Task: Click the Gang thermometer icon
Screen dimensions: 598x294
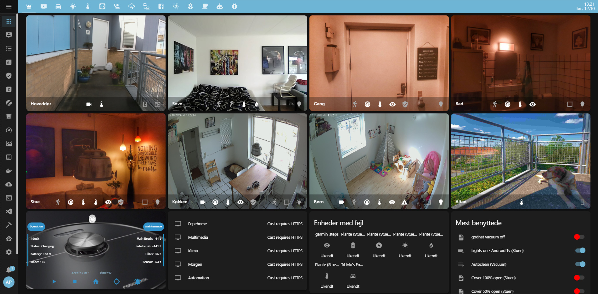Action: (380, 104)
